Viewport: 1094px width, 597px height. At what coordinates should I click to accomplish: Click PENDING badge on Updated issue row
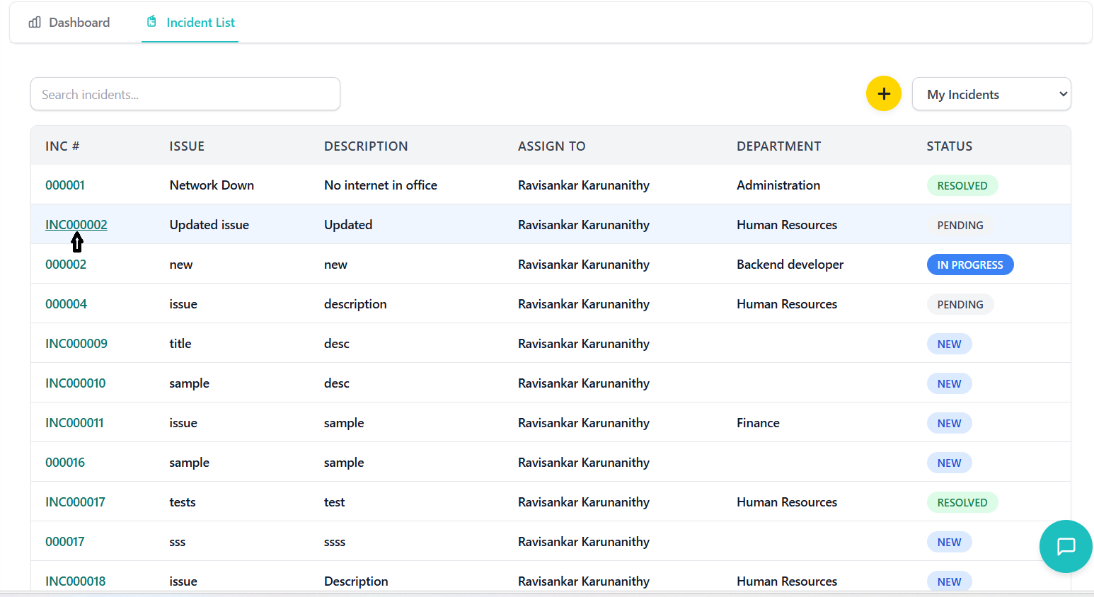(x=960, y=225)
